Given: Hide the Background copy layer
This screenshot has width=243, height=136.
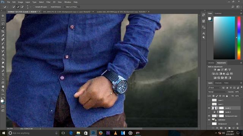Looking at the screenshot, I should pos(209,116).
